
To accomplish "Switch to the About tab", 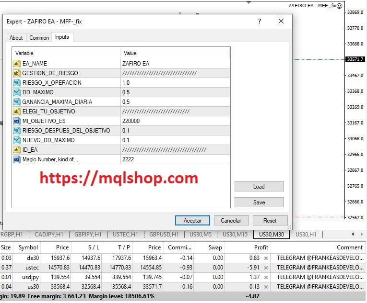I will 16,38.
